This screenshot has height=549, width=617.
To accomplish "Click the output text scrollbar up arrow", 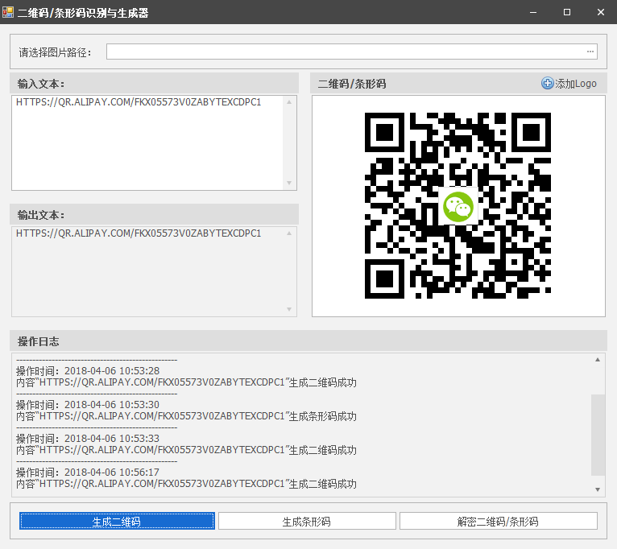I will click(289, 233).
